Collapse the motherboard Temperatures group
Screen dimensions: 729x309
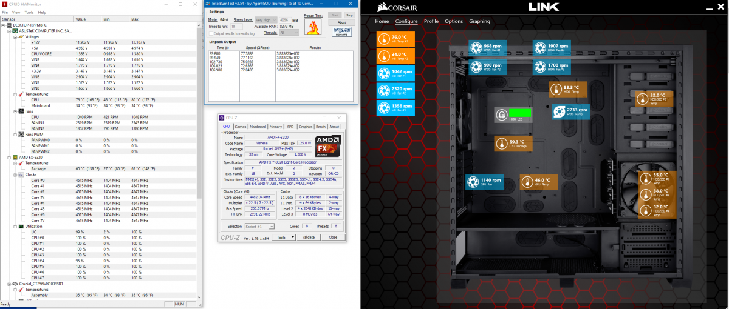15,95
